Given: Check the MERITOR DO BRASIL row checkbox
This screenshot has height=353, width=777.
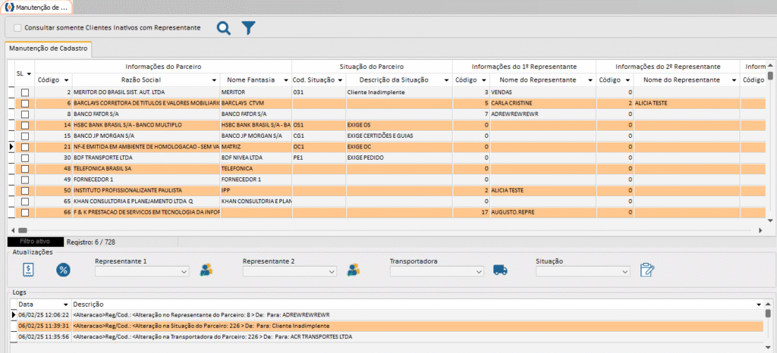Looking at the screenshot, I should pos(25,92).
